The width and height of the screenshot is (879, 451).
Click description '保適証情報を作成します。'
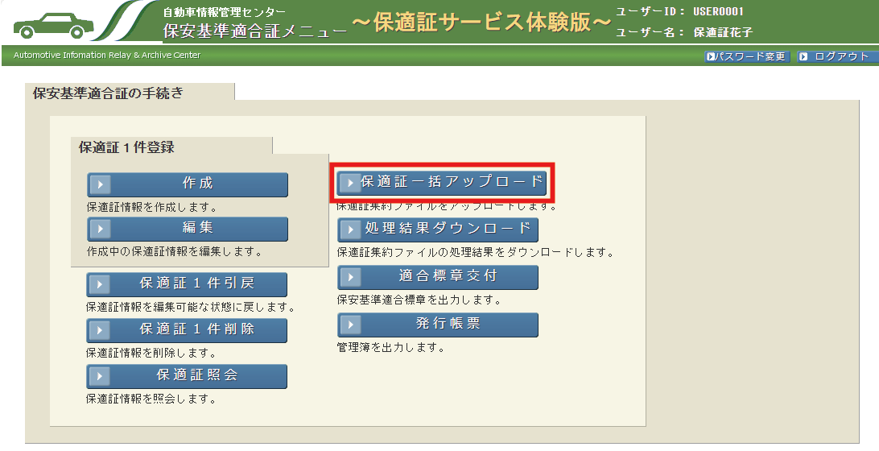[x=152, y=208]
